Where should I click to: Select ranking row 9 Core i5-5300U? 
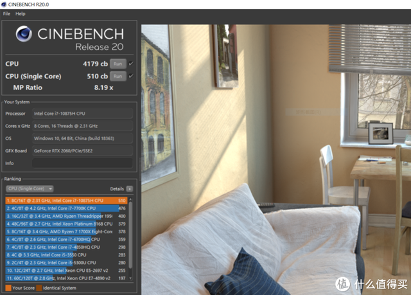66,263
